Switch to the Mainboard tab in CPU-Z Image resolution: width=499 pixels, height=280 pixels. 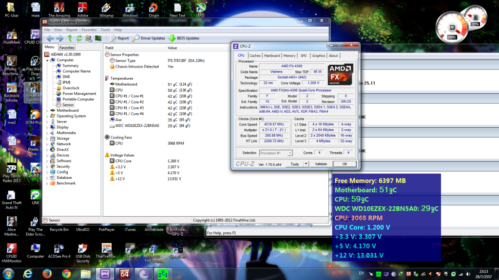(x=271, y=56)
